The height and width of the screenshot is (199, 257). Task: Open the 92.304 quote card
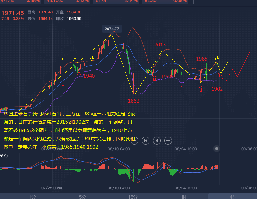[x=165, y=2]
